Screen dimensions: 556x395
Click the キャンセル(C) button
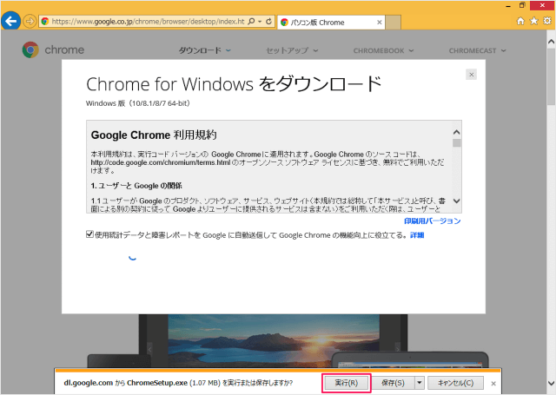455,382
